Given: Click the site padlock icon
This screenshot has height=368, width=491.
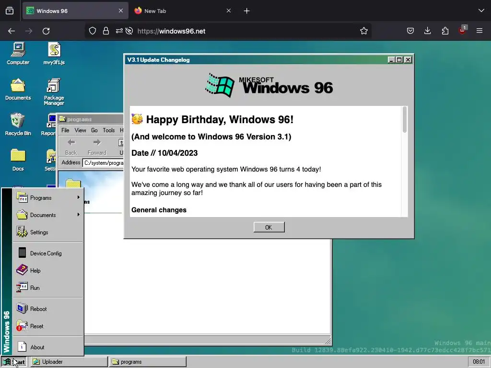Looking at the screenshot, I should 106,31.
